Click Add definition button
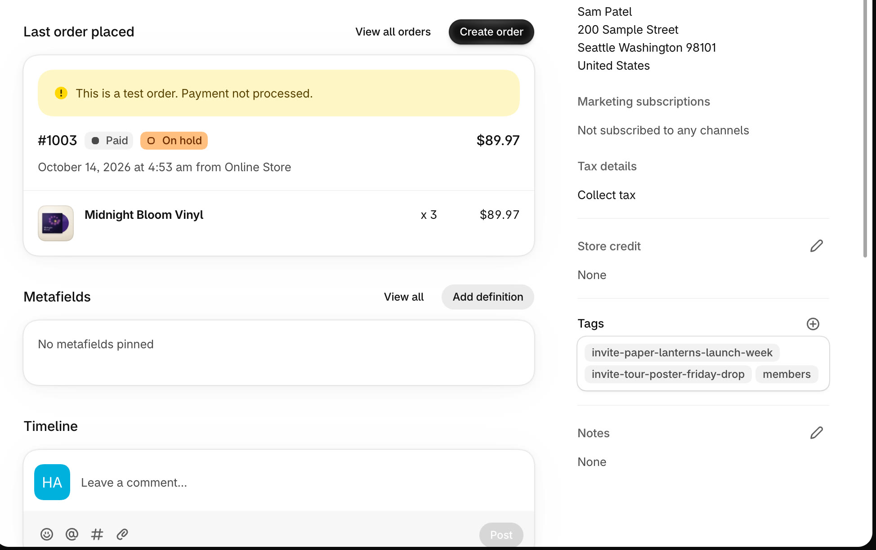Image resolution: width=876 pixels, height=550 pixels. pos(488,297)
